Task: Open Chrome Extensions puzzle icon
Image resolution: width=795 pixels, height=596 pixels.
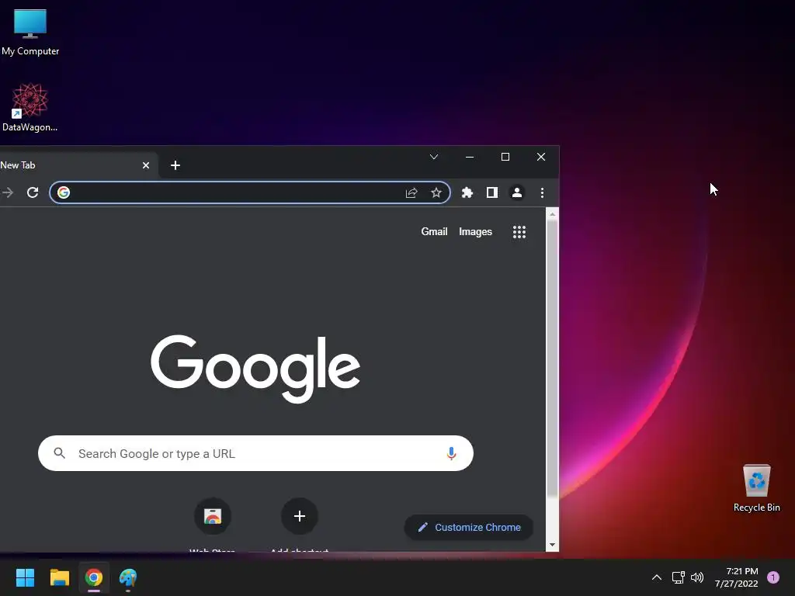Action: (467, 192)
